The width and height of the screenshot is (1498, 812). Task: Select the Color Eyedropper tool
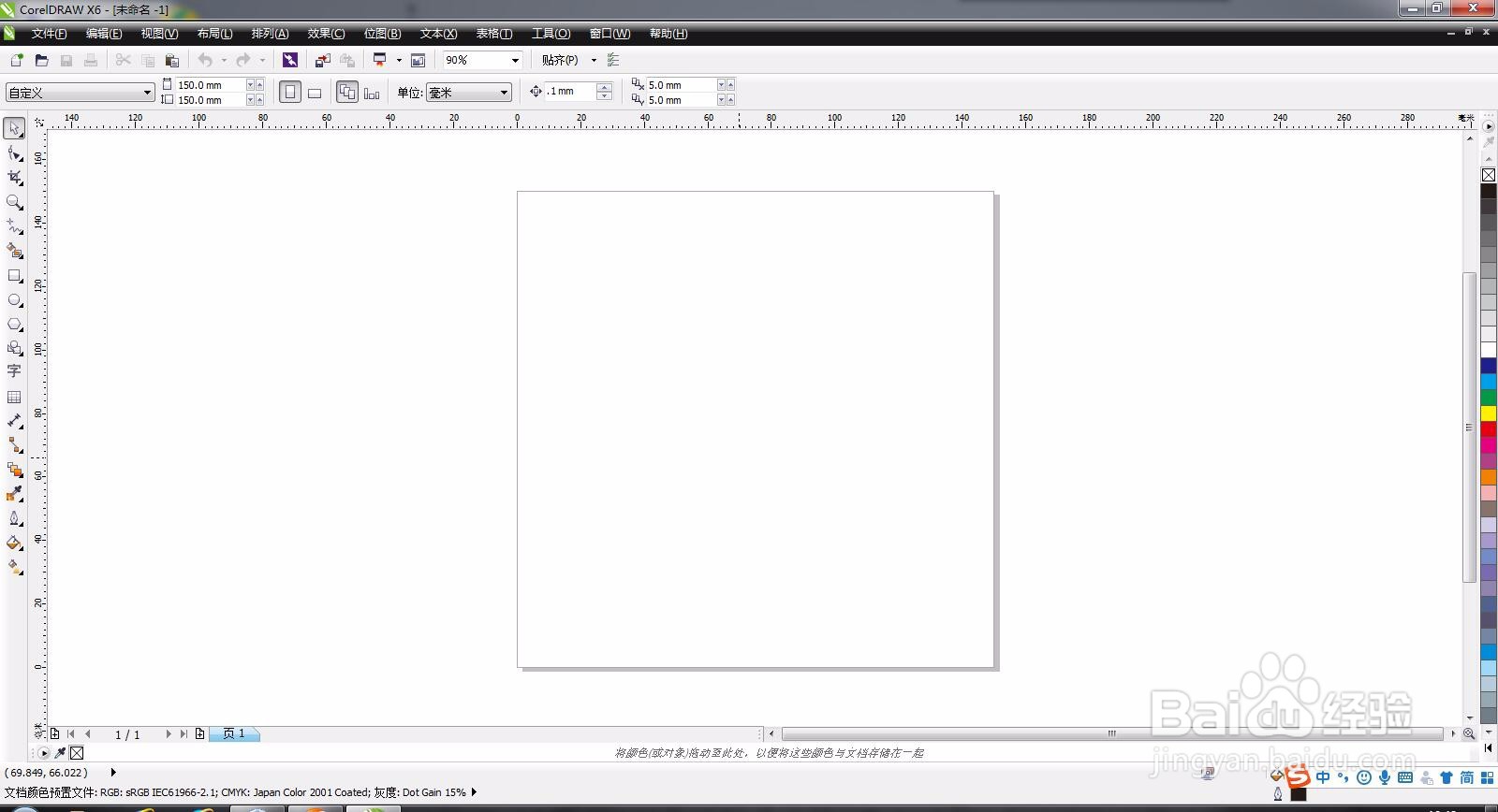tap(14, 494)
